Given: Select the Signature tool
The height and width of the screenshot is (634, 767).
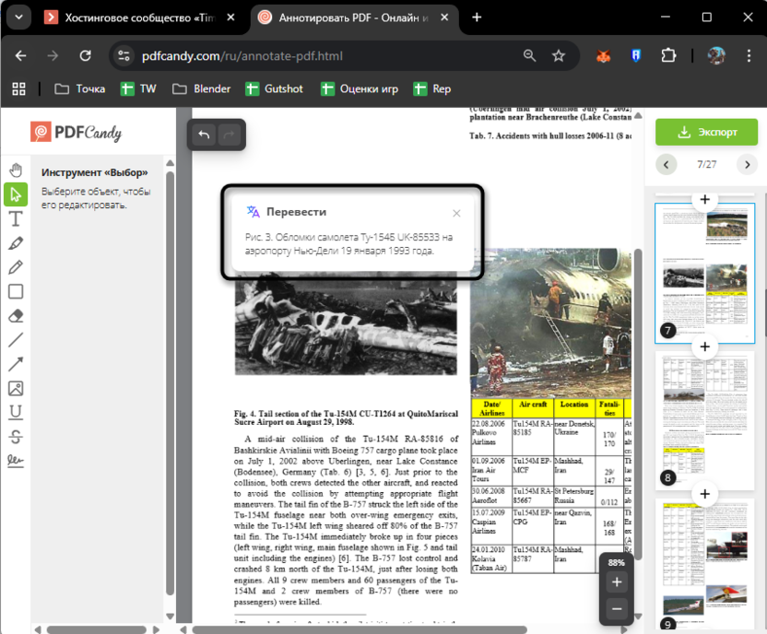Looking at the screenshot, I should pos(15,461).
